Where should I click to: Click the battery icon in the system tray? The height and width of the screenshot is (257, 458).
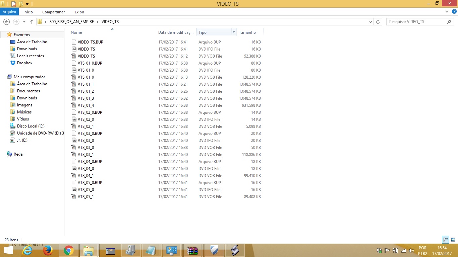click(395, 251)
